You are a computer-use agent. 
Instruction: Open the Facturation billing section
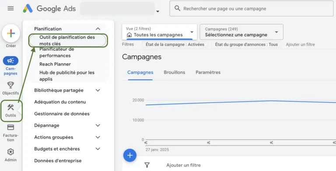click(x=10, y=133)
